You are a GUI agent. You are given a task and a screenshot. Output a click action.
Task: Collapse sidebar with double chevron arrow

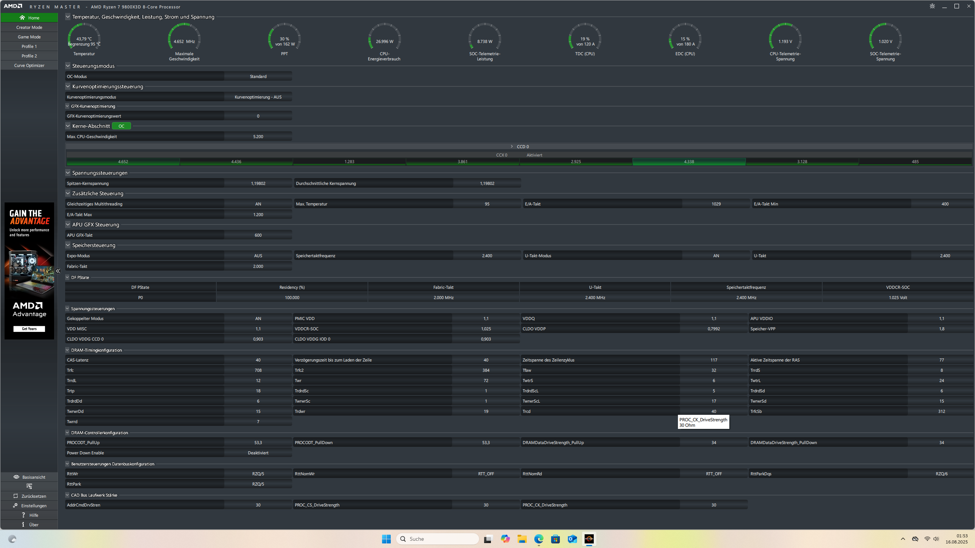coord(58,271)
